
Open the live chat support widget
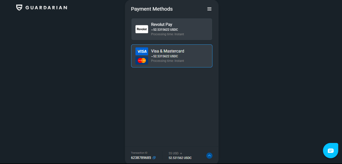(x=331, y=151)
